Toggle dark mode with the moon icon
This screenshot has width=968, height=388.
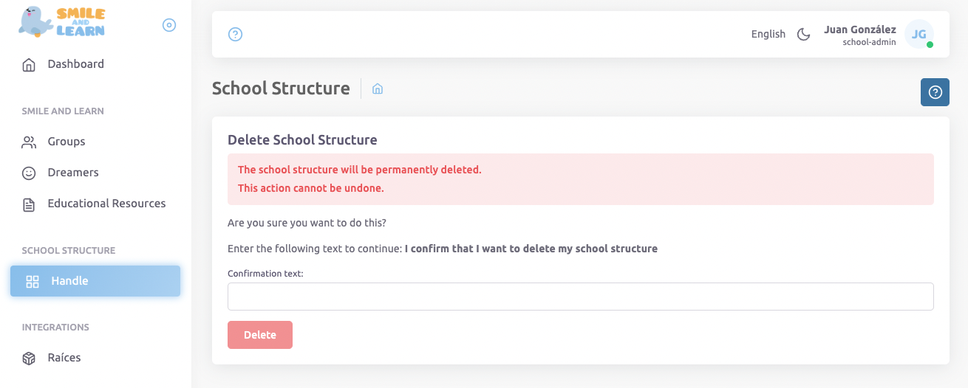click(x=803, y=34)
